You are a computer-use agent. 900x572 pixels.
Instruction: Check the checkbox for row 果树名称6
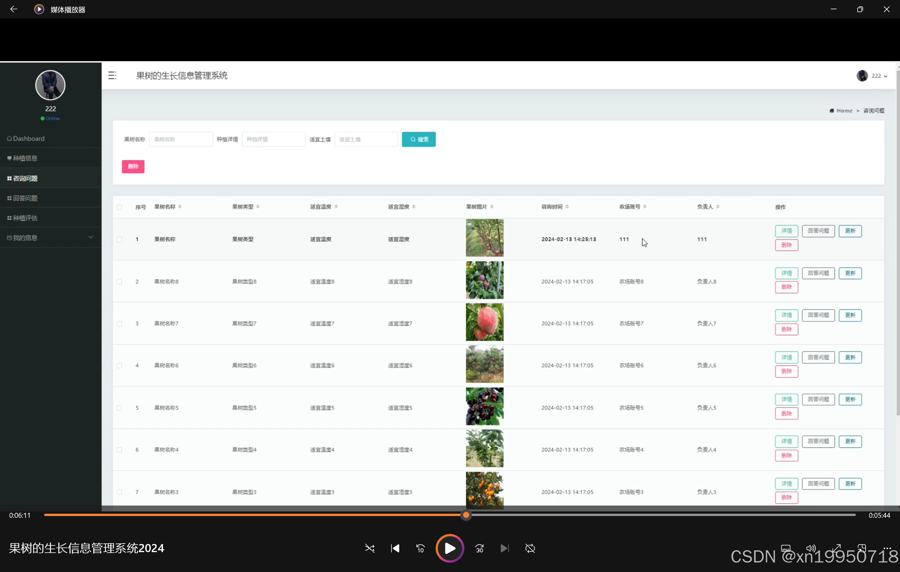point(119,366)
